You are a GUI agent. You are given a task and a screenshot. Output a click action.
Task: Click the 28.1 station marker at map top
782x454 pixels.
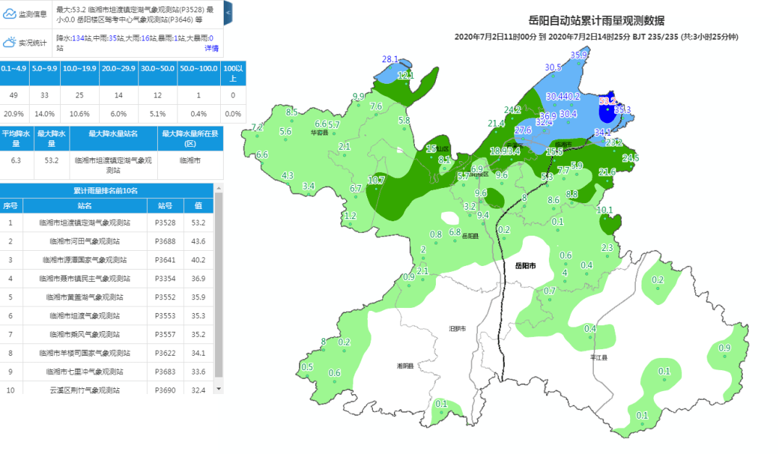[390, 58]
